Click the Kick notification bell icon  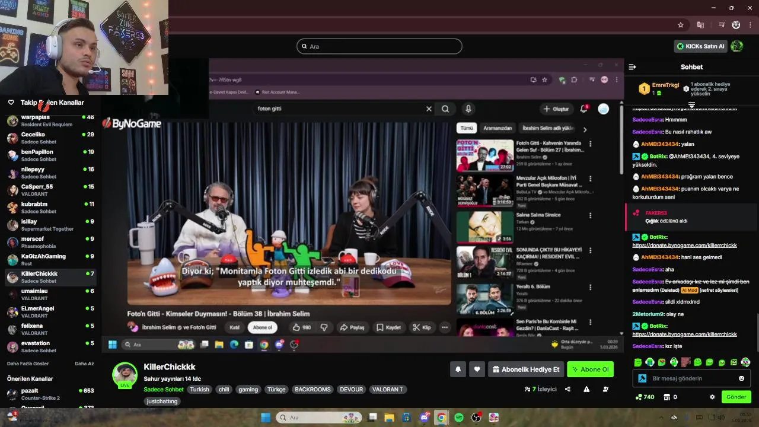click(458, 369)
